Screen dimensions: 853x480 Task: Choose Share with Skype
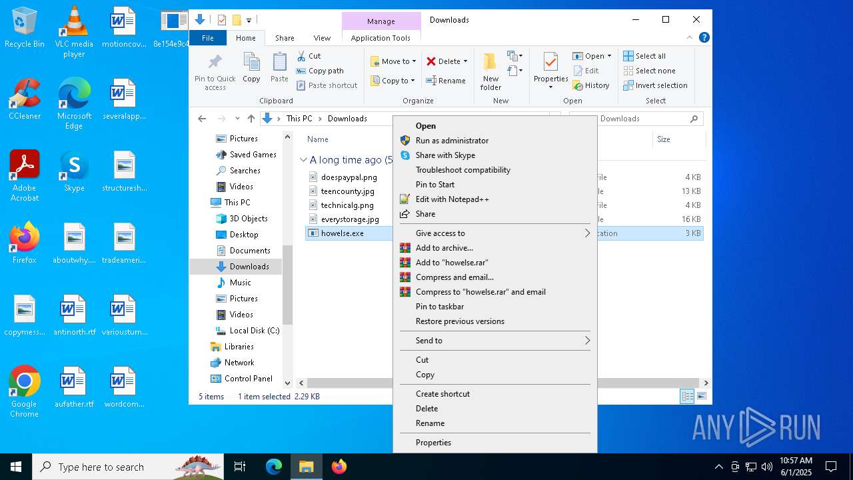[494, 155]
